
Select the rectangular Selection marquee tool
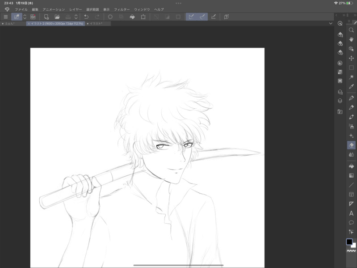(351, 68)
